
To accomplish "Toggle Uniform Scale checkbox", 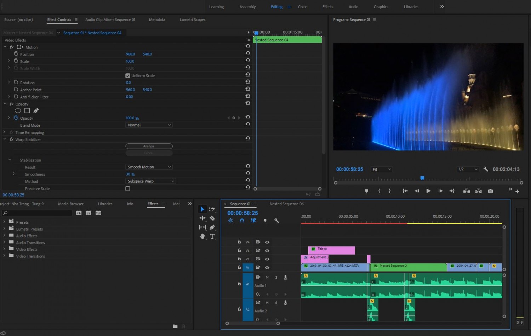I will coord(128,76).
